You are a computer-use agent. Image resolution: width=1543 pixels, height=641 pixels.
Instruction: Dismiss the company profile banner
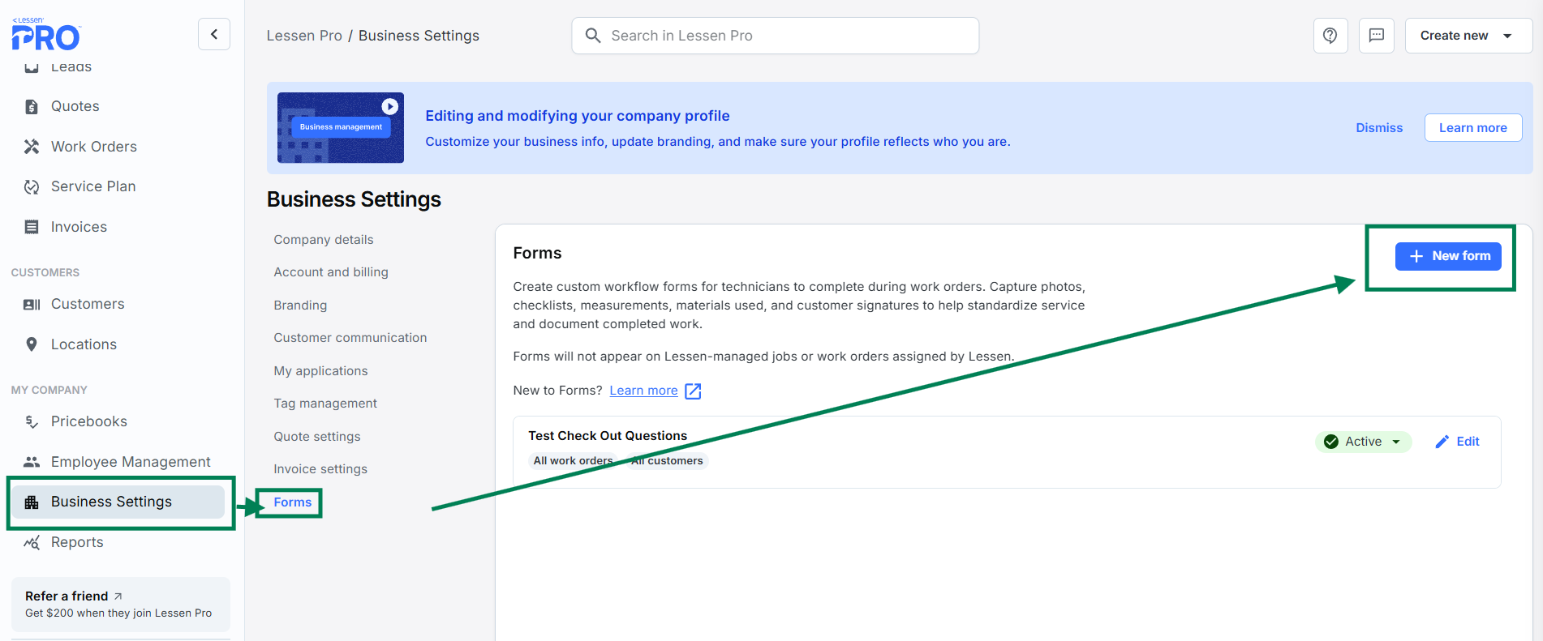(x=1379, y=128)
